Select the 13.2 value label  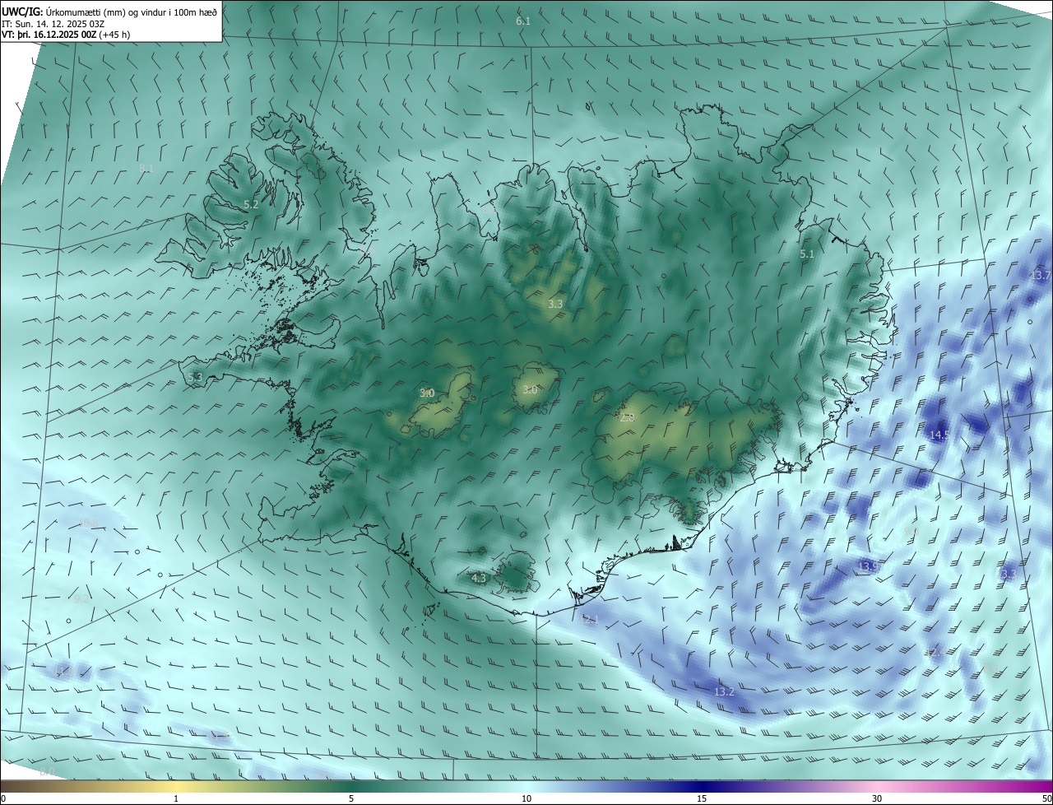pos(724,692)
